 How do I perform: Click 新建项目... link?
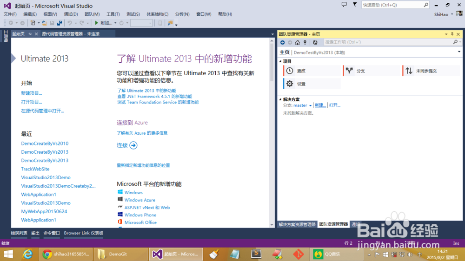(x=32, y=93)
